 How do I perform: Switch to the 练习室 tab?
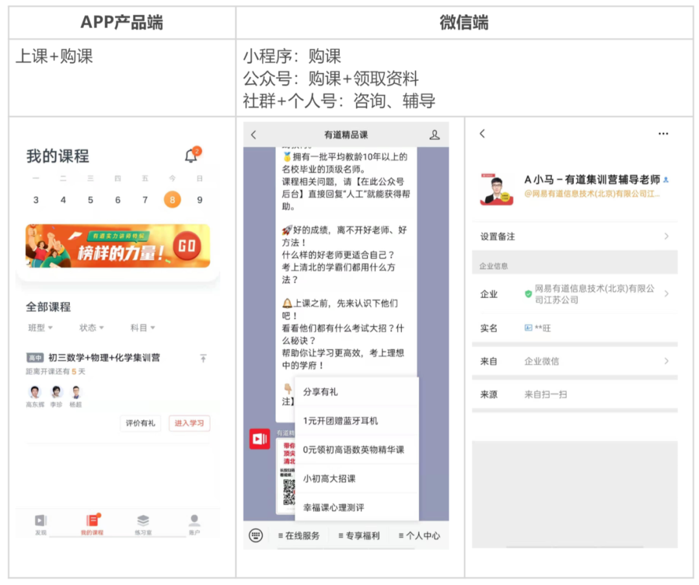tap(143, 524)
